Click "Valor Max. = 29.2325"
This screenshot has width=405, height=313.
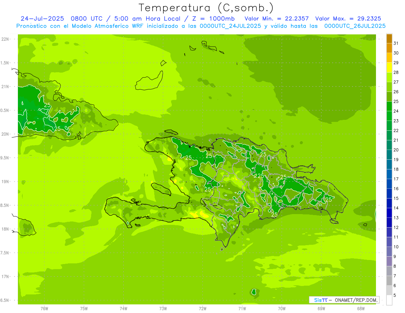click(348, 19)
